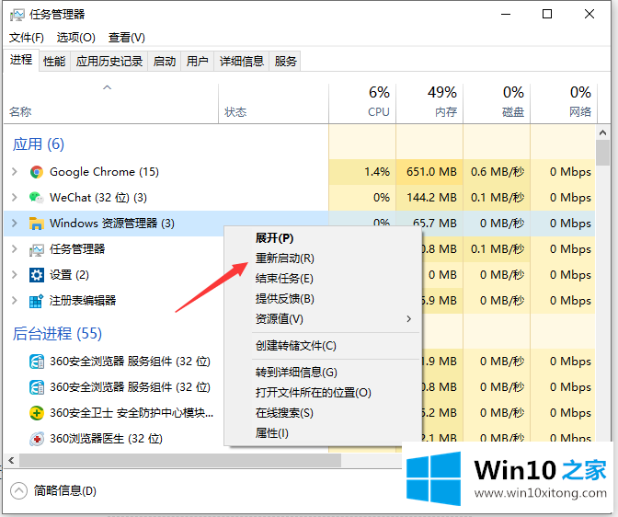Sort by the 名称 column header
Viewport: 618px width, 517px height.
pos(110,104)
